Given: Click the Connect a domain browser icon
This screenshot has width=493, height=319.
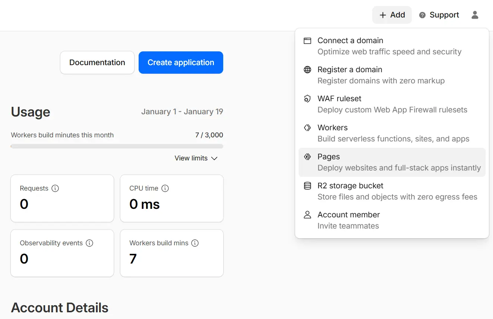Looking at the screenshot, I should click(x=307, y=41).
